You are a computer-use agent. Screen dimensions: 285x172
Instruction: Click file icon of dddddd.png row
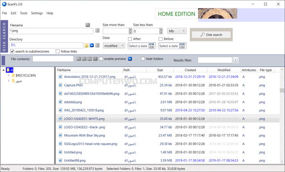coord(61,102)
